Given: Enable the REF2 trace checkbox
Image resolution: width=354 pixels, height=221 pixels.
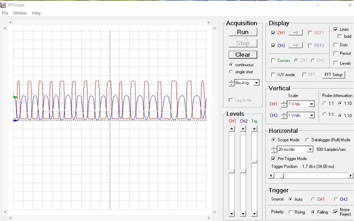Looking at the screenshot, I should (x=310, y=46).
